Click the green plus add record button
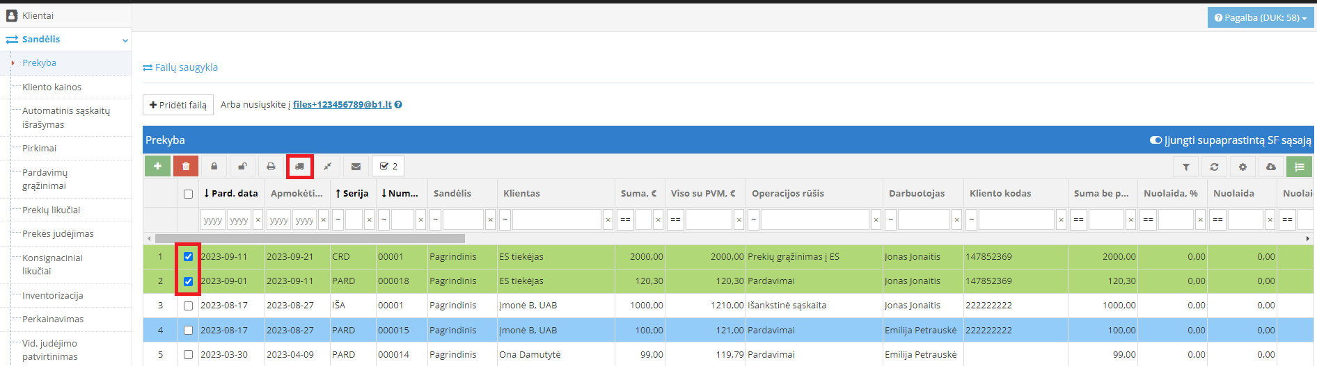The width and height of the screenshot is (1317, 366). [x=157, y=166]
